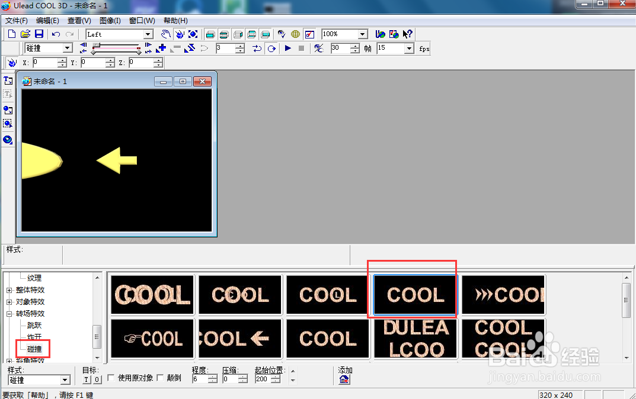Click the 程度 value input field
This screenshot has height=399, width=636.
tap(200, 379)
